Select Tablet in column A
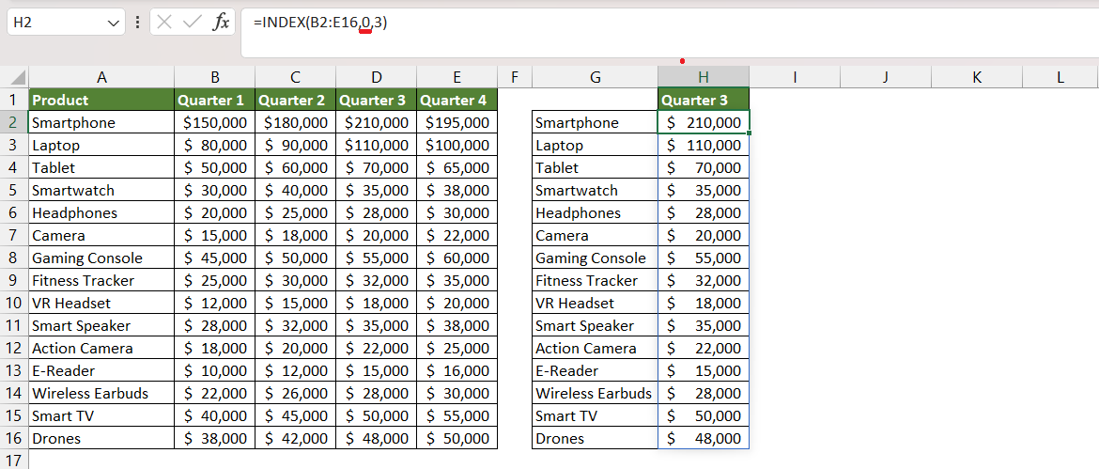 101,167
